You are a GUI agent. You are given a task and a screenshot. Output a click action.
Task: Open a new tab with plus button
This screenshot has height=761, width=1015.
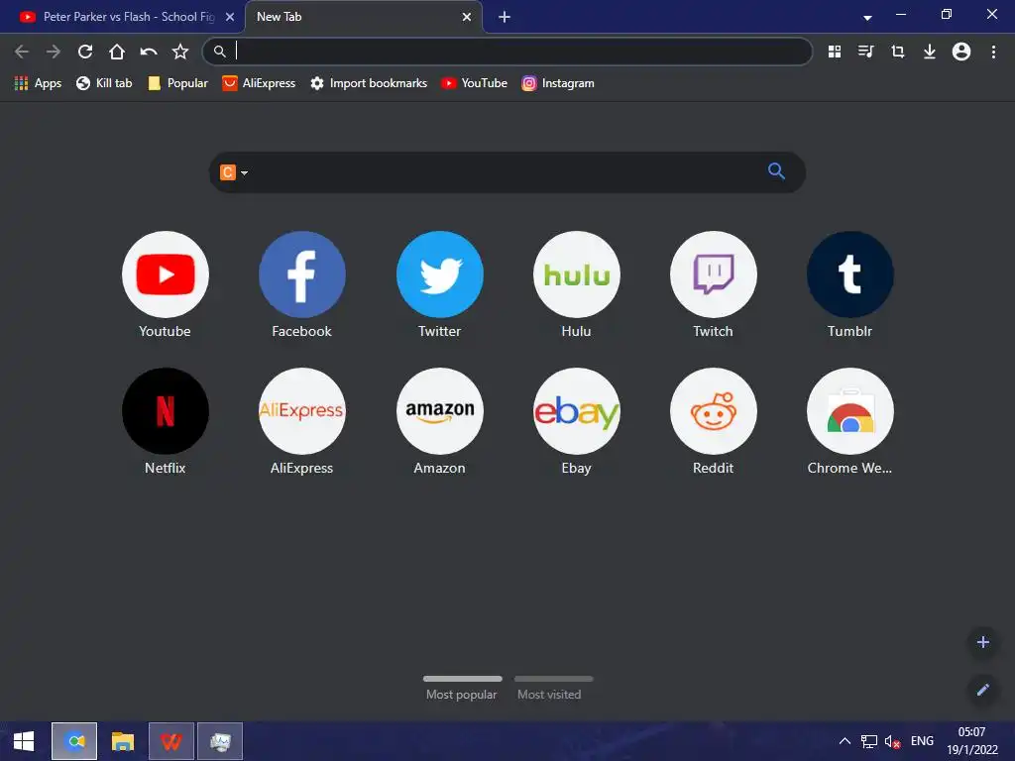pos(505,18)
